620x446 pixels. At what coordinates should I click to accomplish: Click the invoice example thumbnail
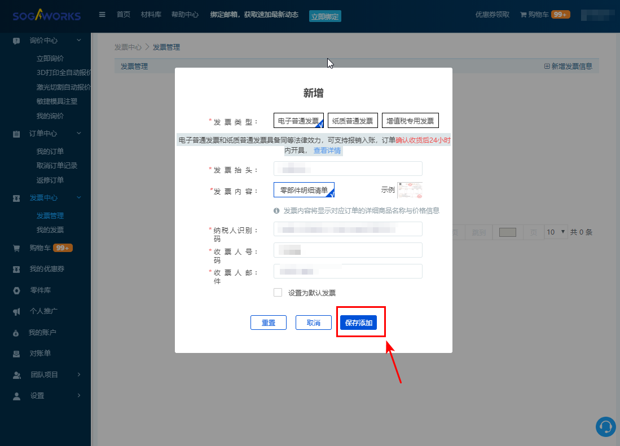click(410, 190)
